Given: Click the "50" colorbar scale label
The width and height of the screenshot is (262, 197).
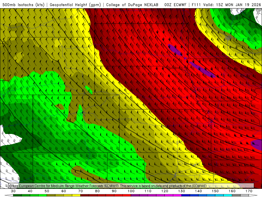Looking at the screenshot, I should point(47,191).
